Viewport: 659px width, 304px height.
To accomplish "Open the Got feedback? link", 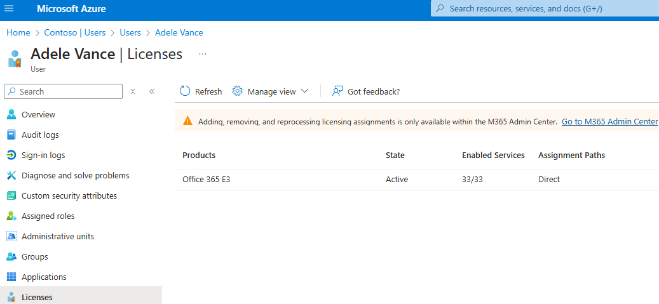I will (373, 91).
